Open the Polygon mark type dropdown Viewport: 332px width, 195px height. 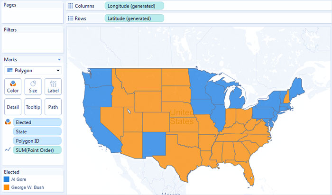33,70
